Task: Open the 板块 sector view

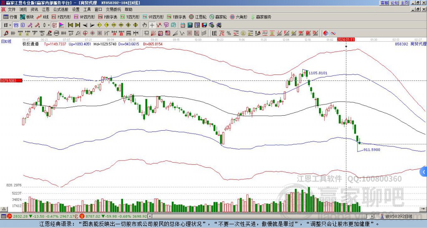Action: (27, 17)
